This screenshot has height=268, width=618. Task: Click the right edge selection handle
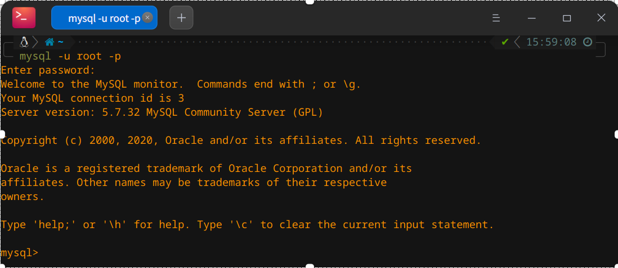coord(616,134)
